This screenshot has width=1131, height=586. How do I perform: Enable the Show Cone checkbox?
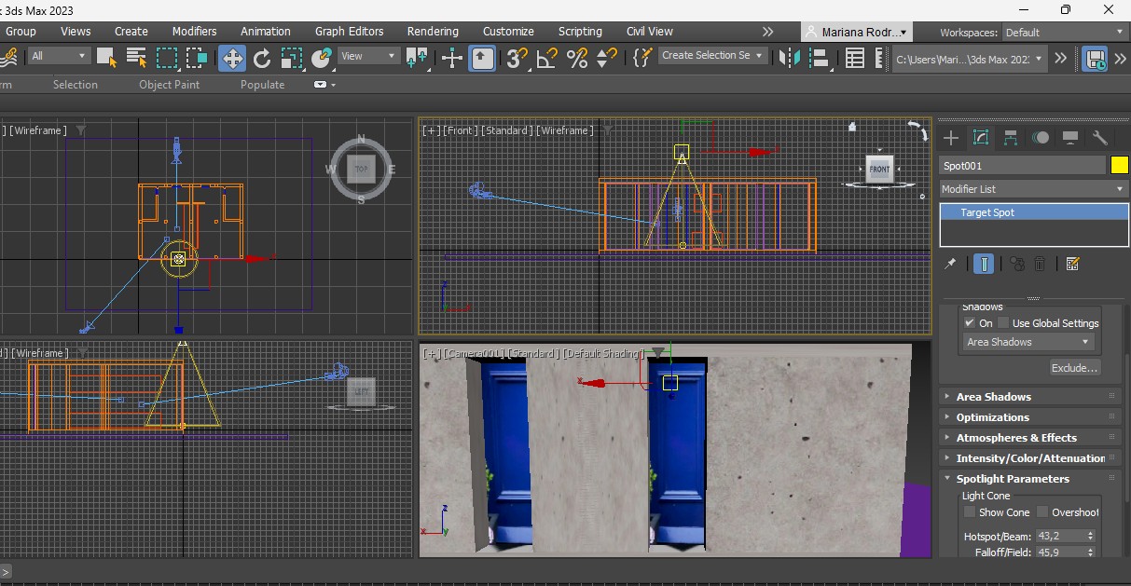point(970,512)
